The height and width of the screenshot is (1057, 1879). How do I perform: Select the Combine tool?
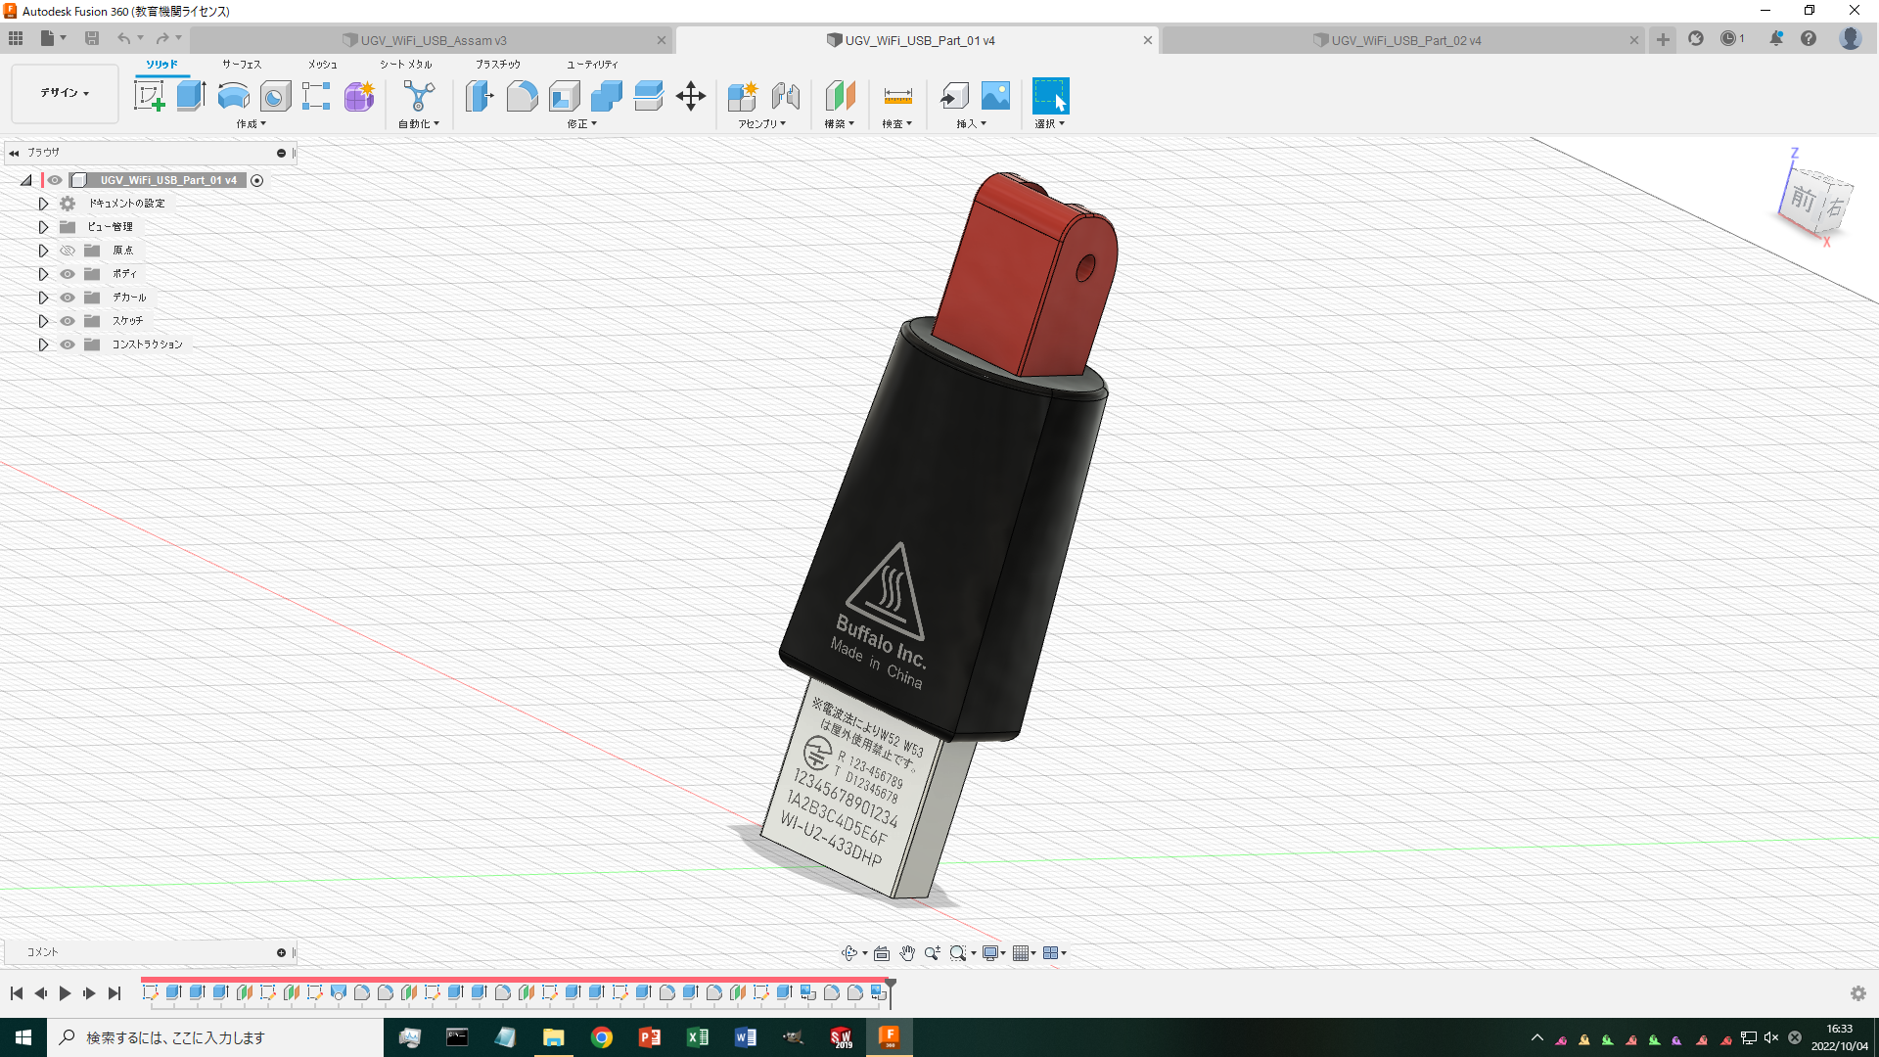[606, 96]
